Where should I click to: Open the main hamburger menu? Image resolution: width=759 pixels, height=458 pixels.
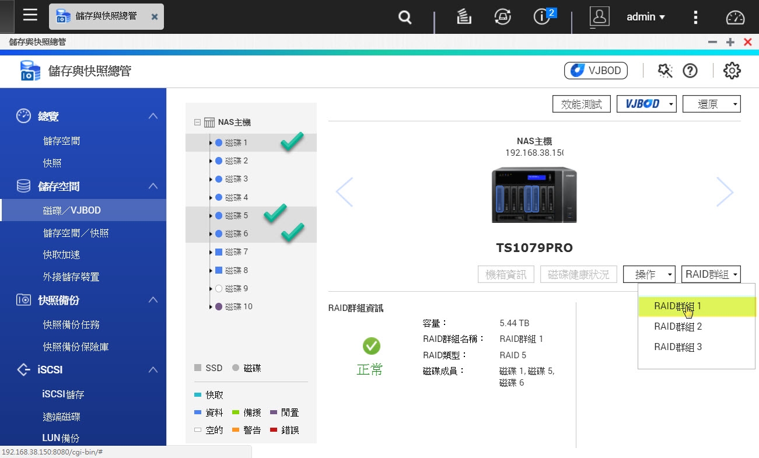pos(30,15)
